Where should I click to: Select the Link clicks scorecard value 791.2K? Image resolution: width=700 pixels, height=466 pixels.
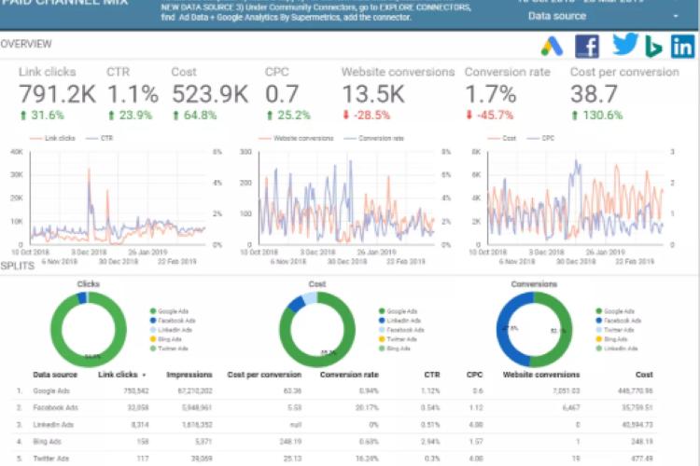tap(57, 94)
